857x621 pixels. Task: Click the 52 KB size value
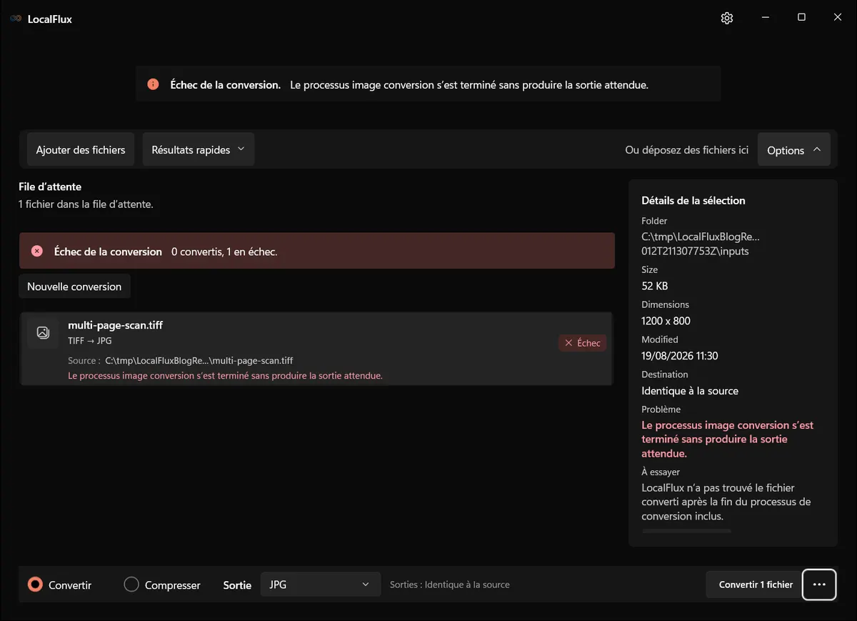[x=655, y=286]
